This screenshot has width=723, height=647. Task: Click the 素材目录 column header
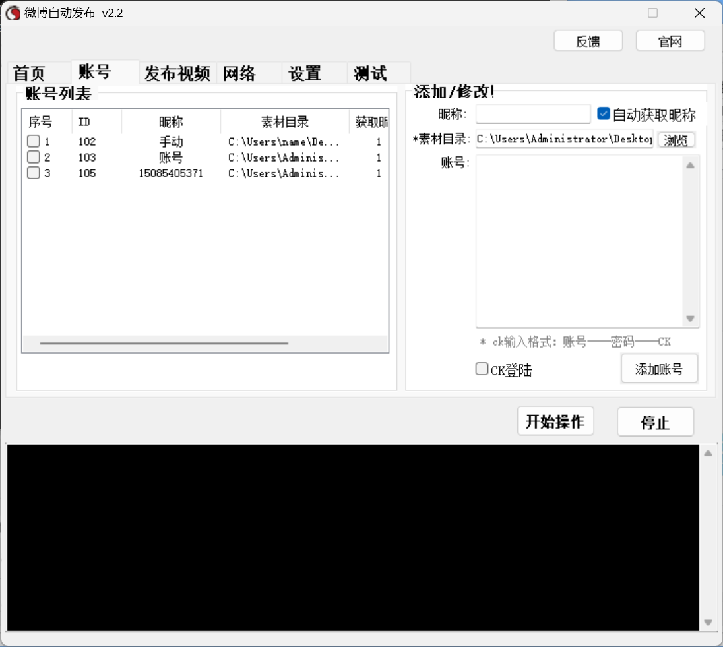click(x=285, y=122)
